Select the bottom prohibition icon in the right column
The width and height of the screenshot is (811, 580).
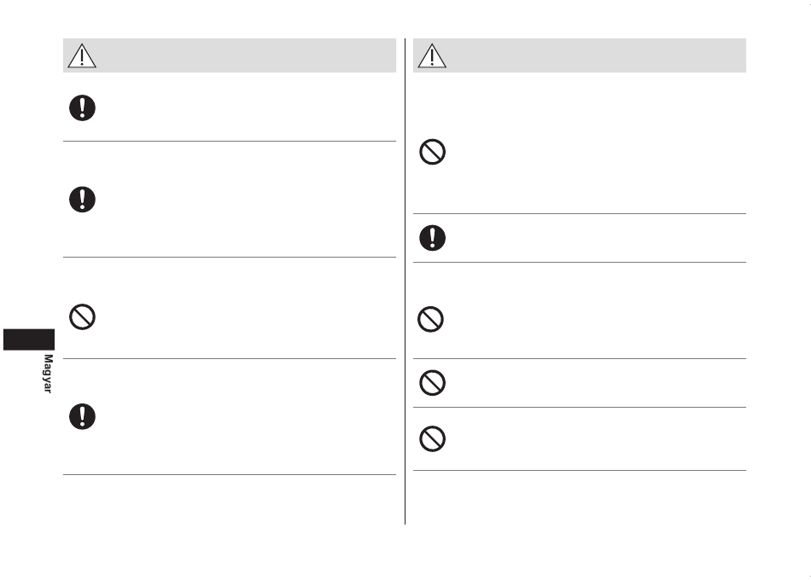click(433, 439)
